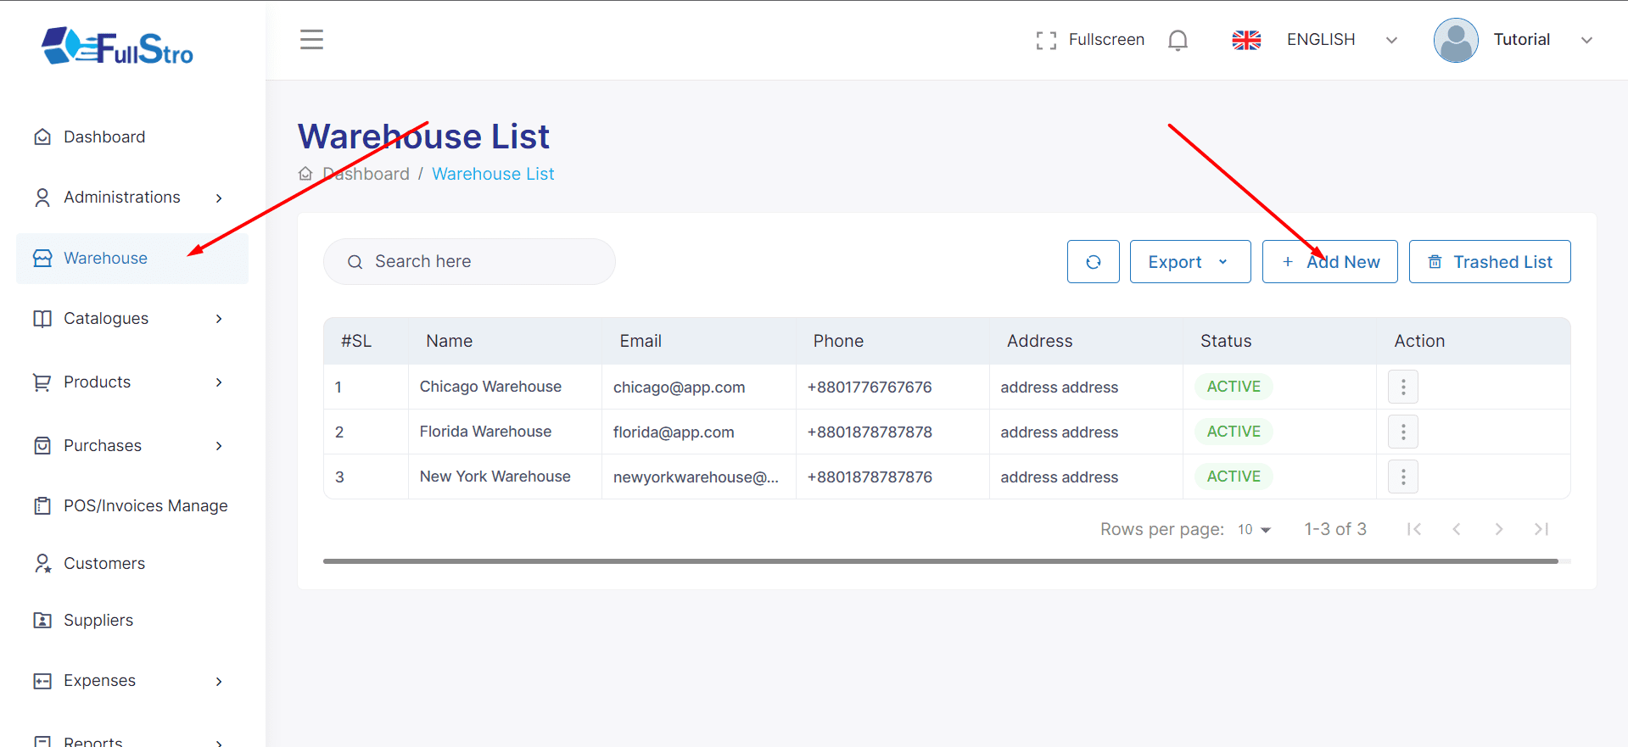Open action menu for New York Warehouse

pyautogui.click(x=1402, y=477)
